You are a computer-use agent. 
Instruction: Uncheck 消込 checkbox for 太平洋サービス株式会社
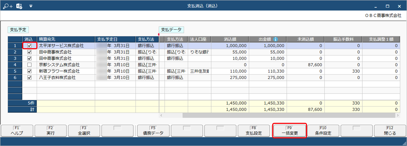[x=29, y=46]
